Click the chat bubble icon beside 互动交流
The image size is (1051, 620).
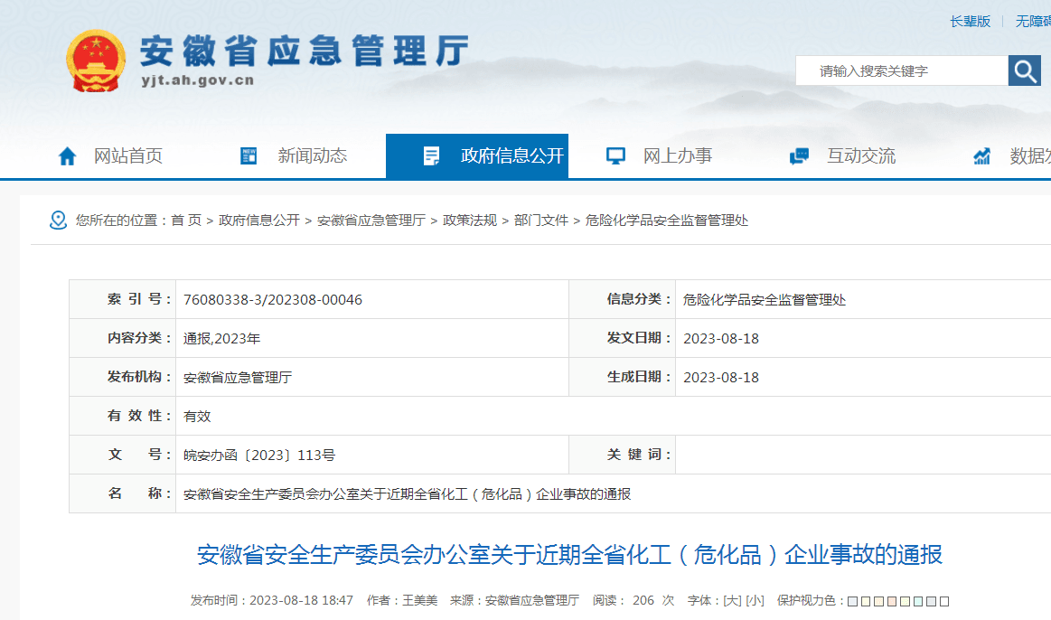pos(799,156)
